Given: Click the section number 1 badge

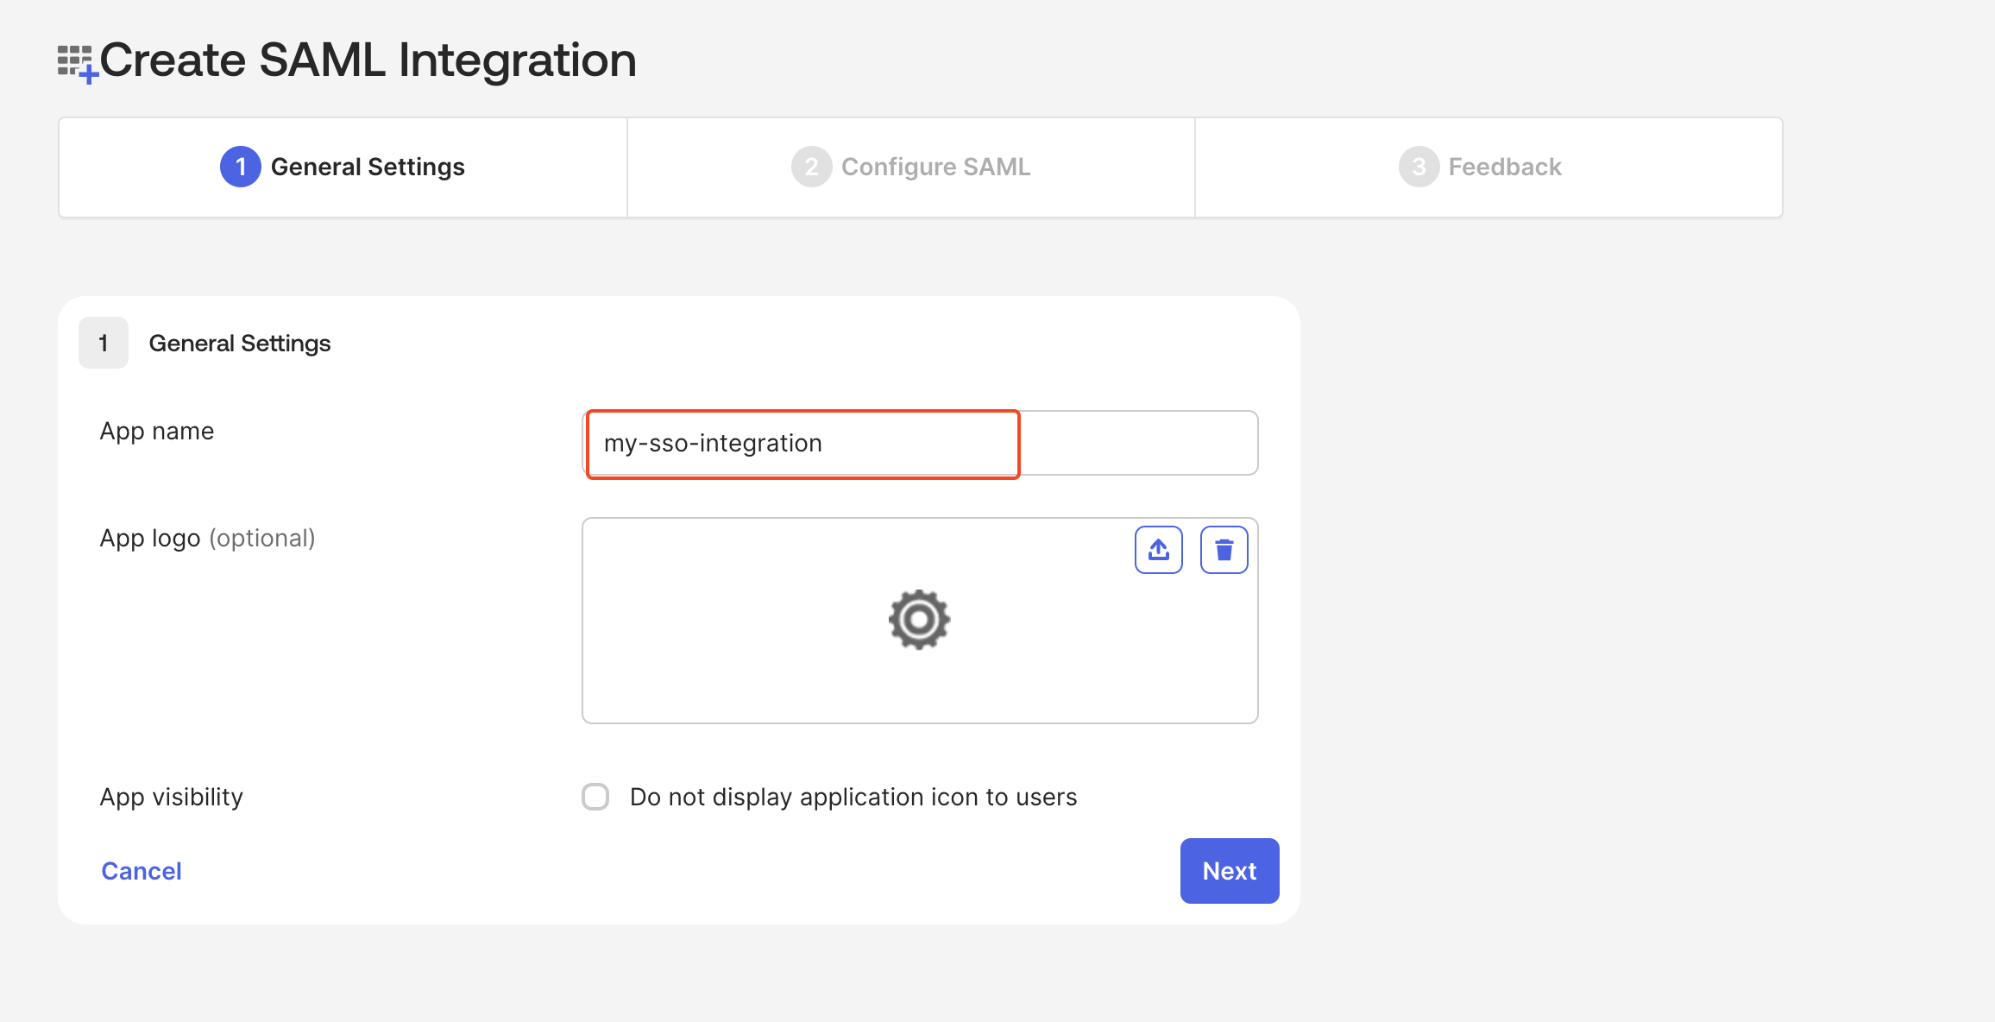Looking at the screenshot, I should pyautogui.click(x=104, y=344).
